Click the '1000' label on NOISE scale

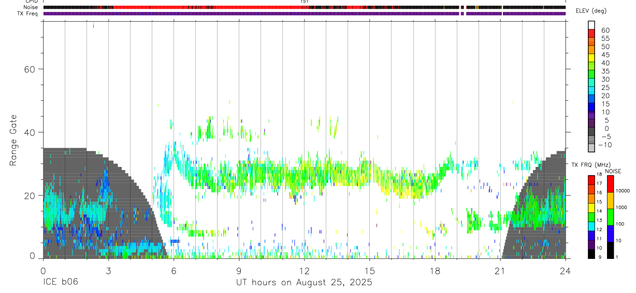(x=621, y=207)
